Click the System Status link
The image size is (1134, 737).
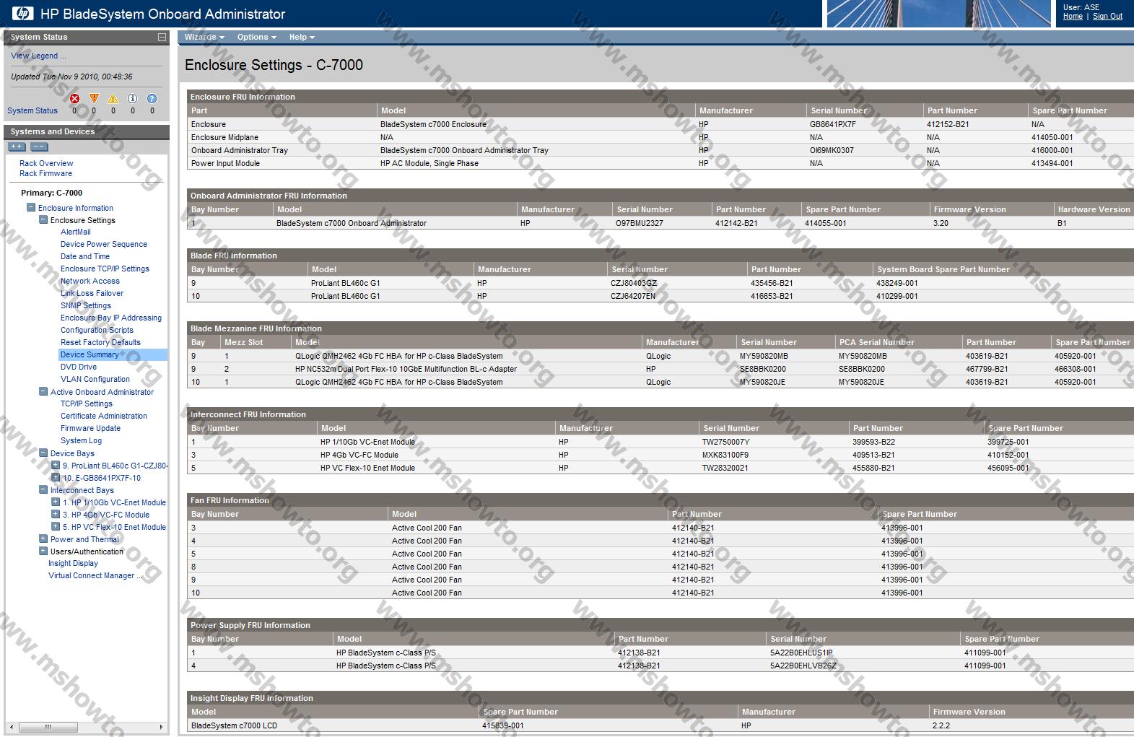point(32,110)
